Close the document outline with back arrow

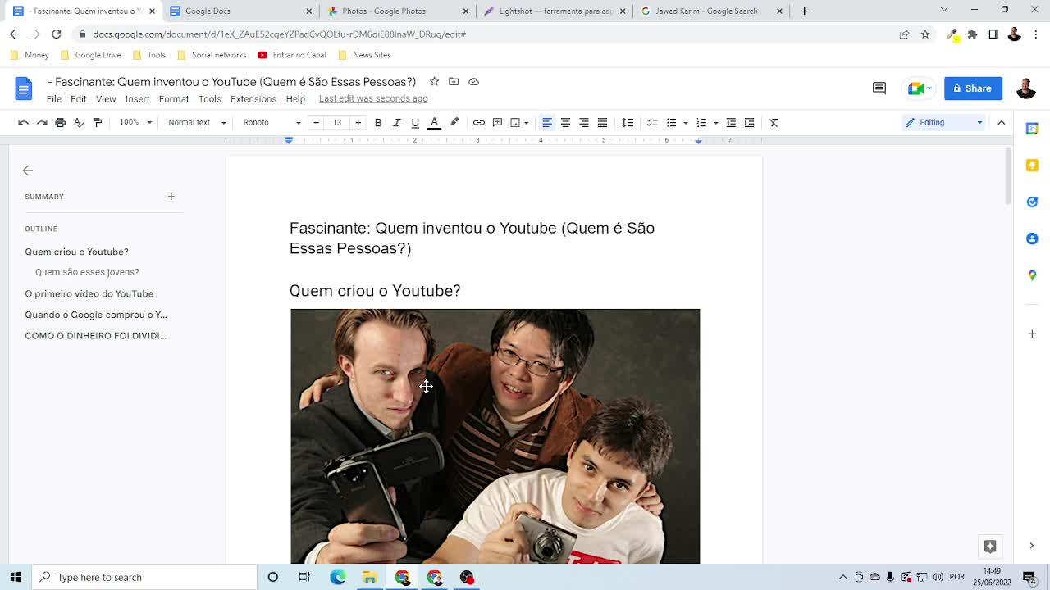coord(28,170)
